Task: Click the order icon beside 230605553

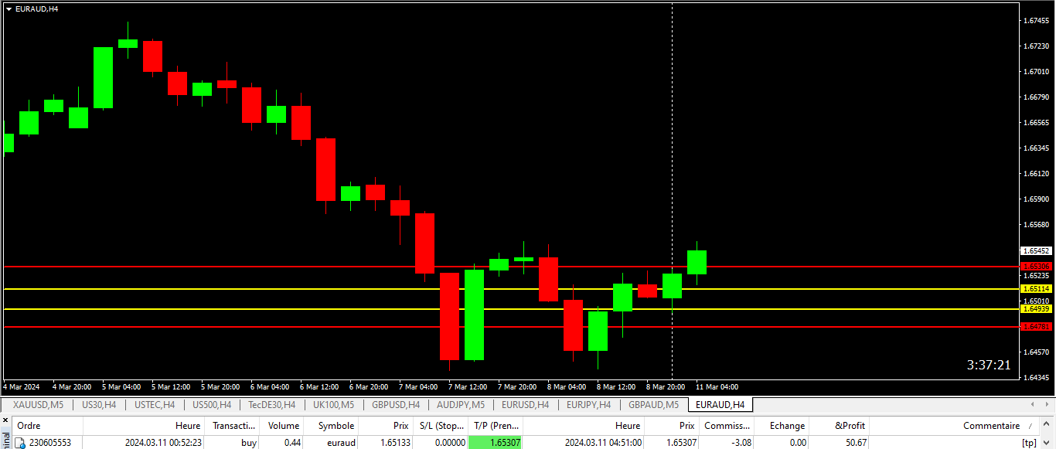Action: point(21,443)
